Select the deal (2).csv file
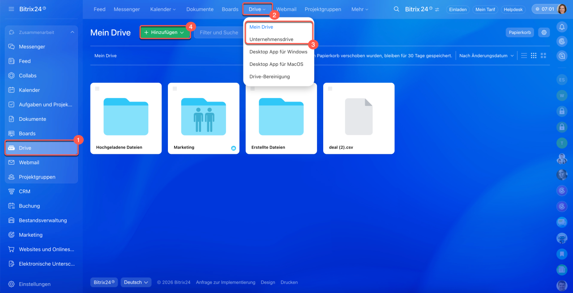The height and width of the screenshot is (293, 573). 359,118
